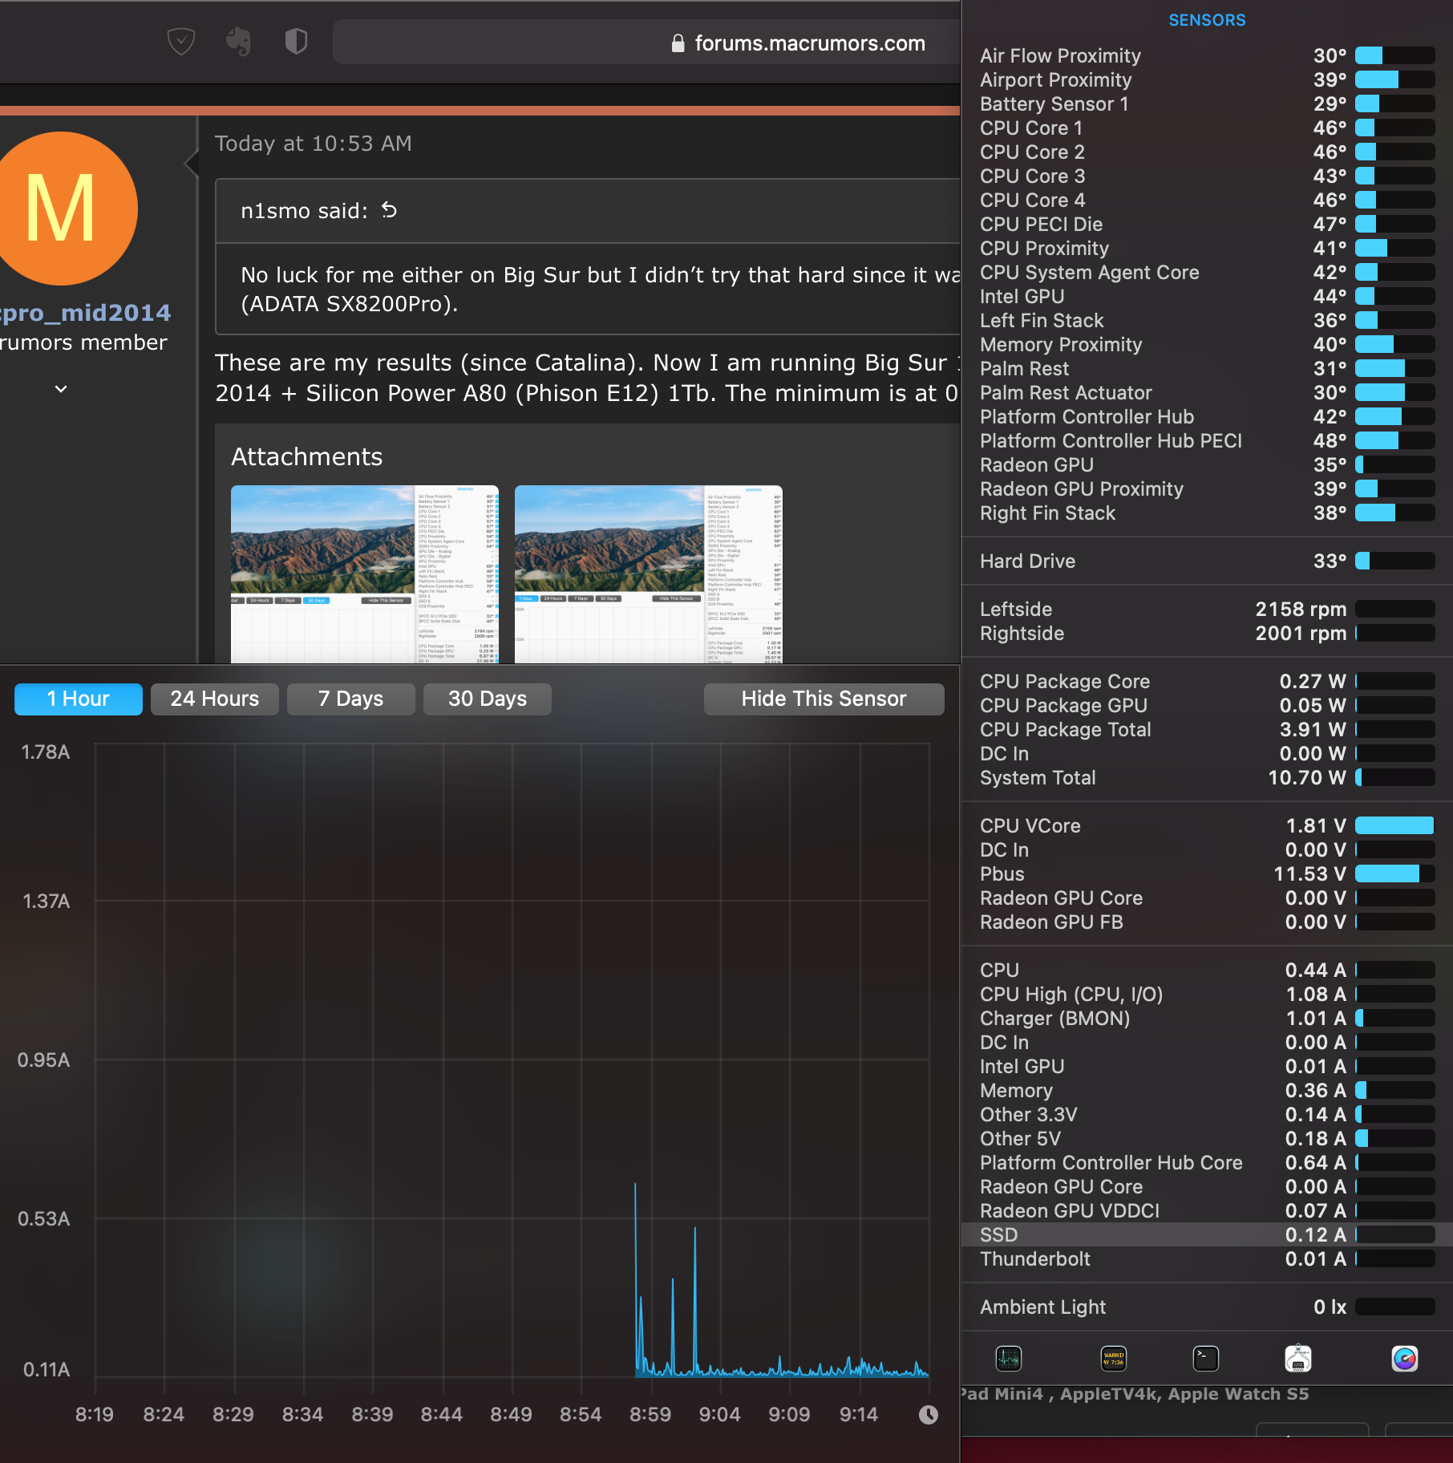Select the Other 5V current row
Viewport: 1453px width, 1463px height.
point(1207,1138)
